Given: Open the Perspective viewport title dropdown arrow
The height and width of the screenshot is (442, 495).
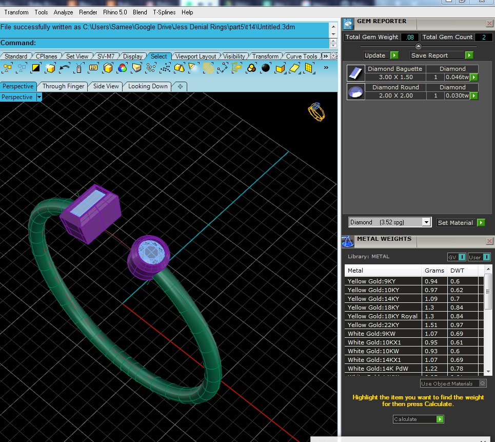Looking at the screenshot, I should click(39, 97).
